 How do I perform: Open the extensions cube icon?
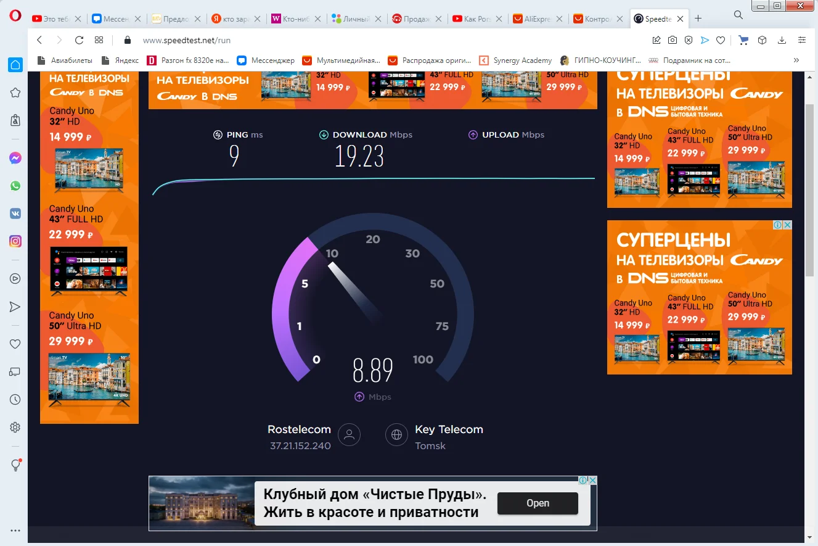[x=762, y=40]
